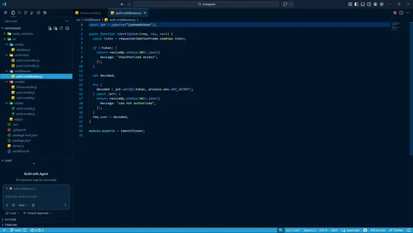
Task: Click the CRLF end-of-line setting
Action: 334,230
